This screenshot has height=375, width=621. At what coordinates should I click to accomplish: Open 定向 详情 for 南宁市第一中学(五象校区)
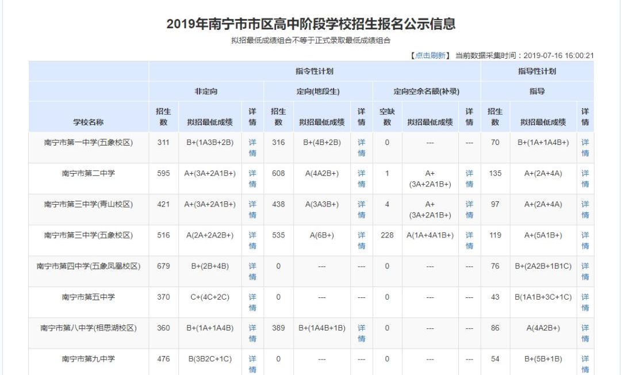click(x=361, y=148)
